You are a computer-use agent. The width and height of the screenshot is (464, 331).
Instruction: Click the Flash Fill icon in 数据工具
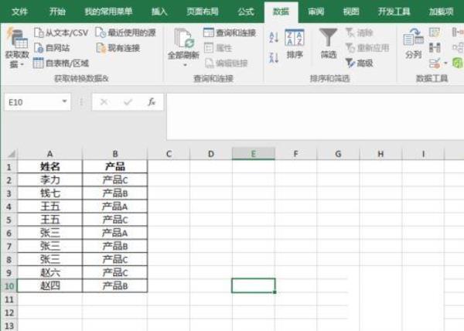[x=435, y=32]
